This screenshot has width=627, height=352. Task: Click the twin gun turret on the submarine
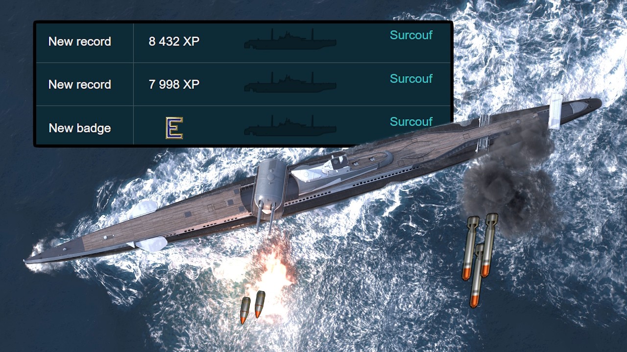pyautogui.click(x=270, y=193)
